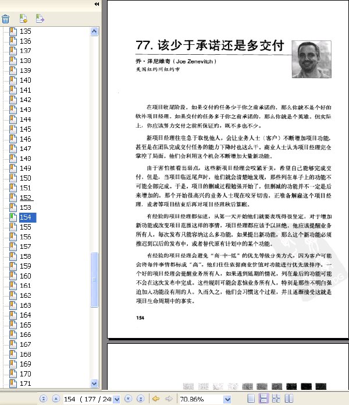Select facing pages layout icon

[289, 399]
